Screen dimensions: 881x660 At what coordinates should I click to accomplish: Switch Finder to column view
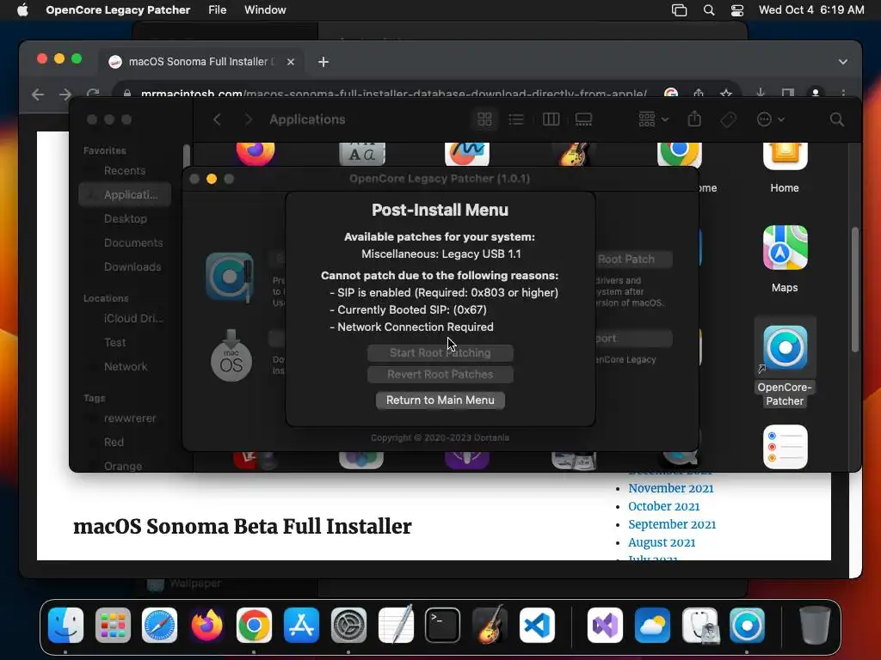coord(551,119)
